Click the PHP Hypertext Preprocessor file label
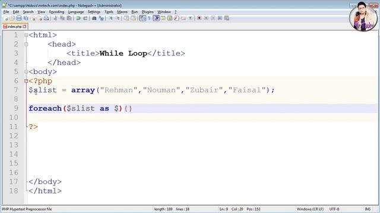The height and width of the screenshot is (213, 380). click(x=27, y=209)
